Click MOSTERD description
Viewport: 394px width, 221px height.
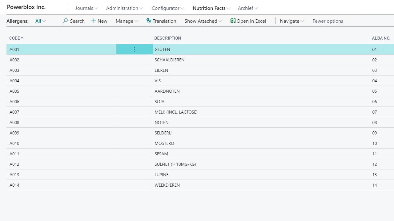[x=164, y=143]
